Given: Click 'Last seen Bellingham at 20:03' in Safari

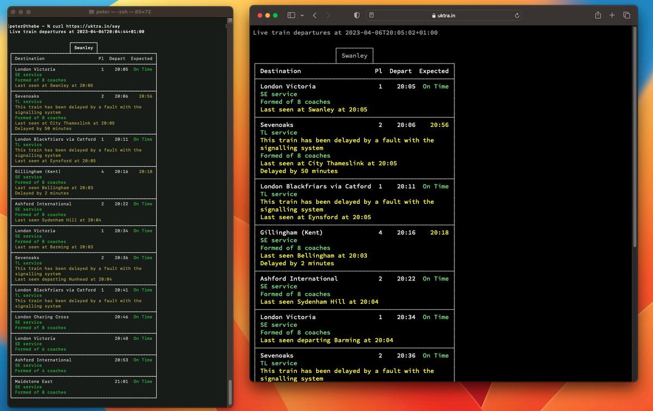Looking at the screenshot, I should (x=313, y=256).
